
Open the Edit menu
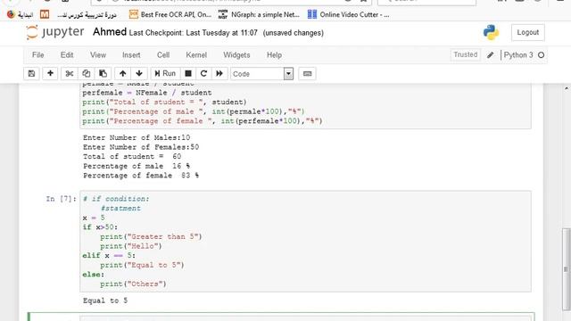click(67, 55)
